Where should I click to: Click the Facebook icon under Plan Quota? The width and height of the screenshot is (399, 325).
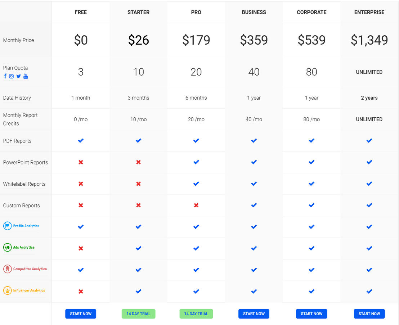coord(5,76)
